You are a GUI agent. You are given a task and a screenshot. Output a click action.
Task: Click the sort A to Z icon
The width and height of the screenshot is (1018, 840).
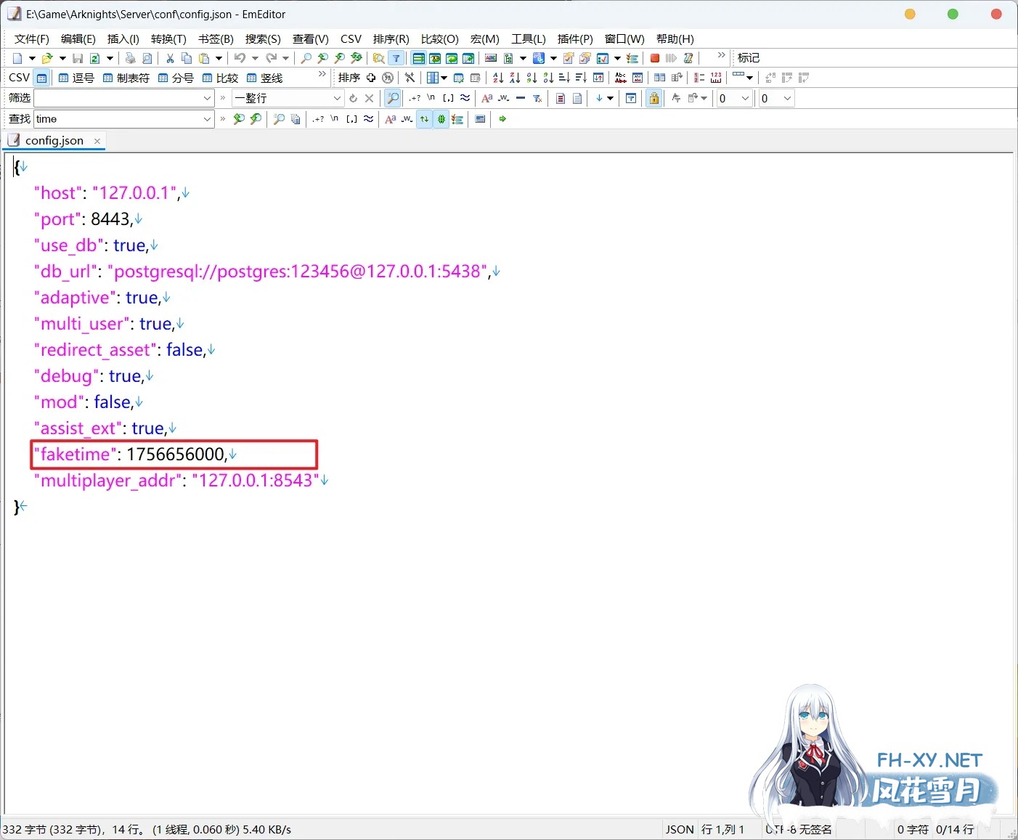click(x=498, y=78)
